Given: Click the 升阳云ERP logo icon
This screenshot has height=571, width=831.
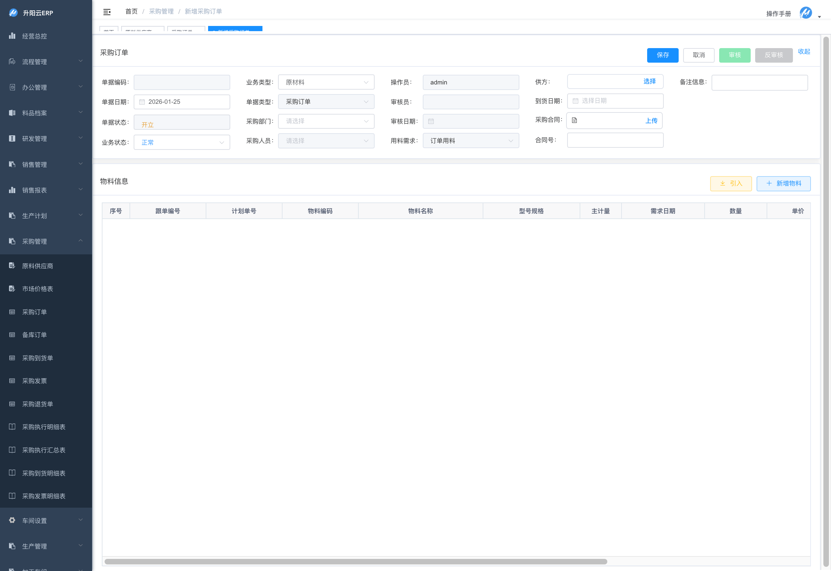Looking at the screenshot, I should 13,13.
